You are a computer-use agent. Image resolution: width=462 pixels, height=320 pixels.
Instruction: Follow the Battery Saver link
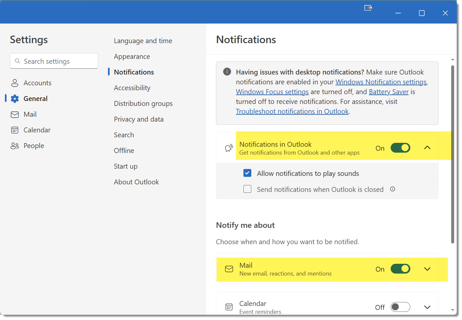click(x=389, y=92)
